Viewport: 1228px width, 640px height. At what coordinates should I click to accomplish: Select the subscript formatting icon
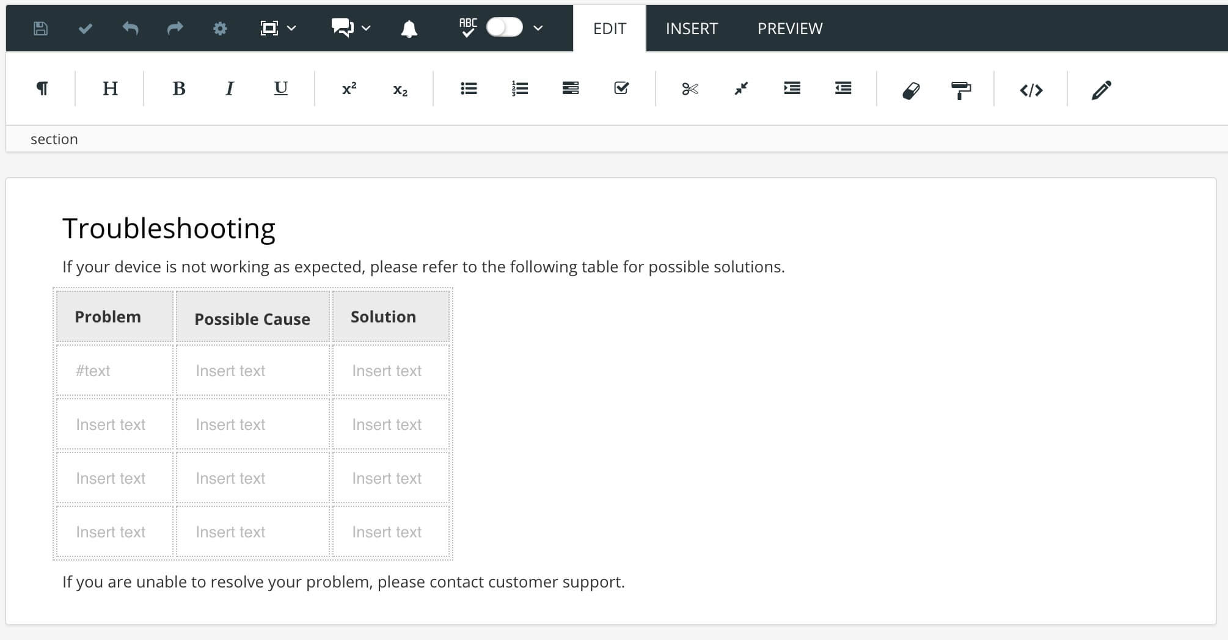coord(399,90)
